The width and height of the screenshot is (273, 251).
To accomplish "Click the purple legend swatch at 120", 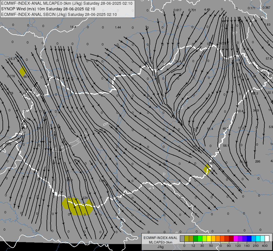I will [x=240, y=238].
